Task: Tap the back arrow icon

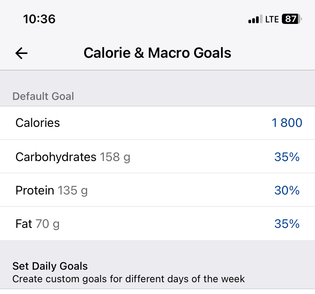Action: pos(22,53)
